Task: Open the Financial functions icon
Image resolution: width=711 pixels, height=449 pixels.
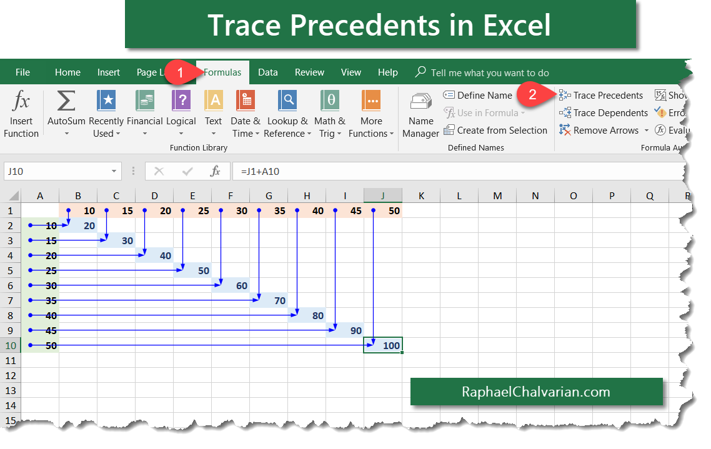Action: tap(145, 100)
